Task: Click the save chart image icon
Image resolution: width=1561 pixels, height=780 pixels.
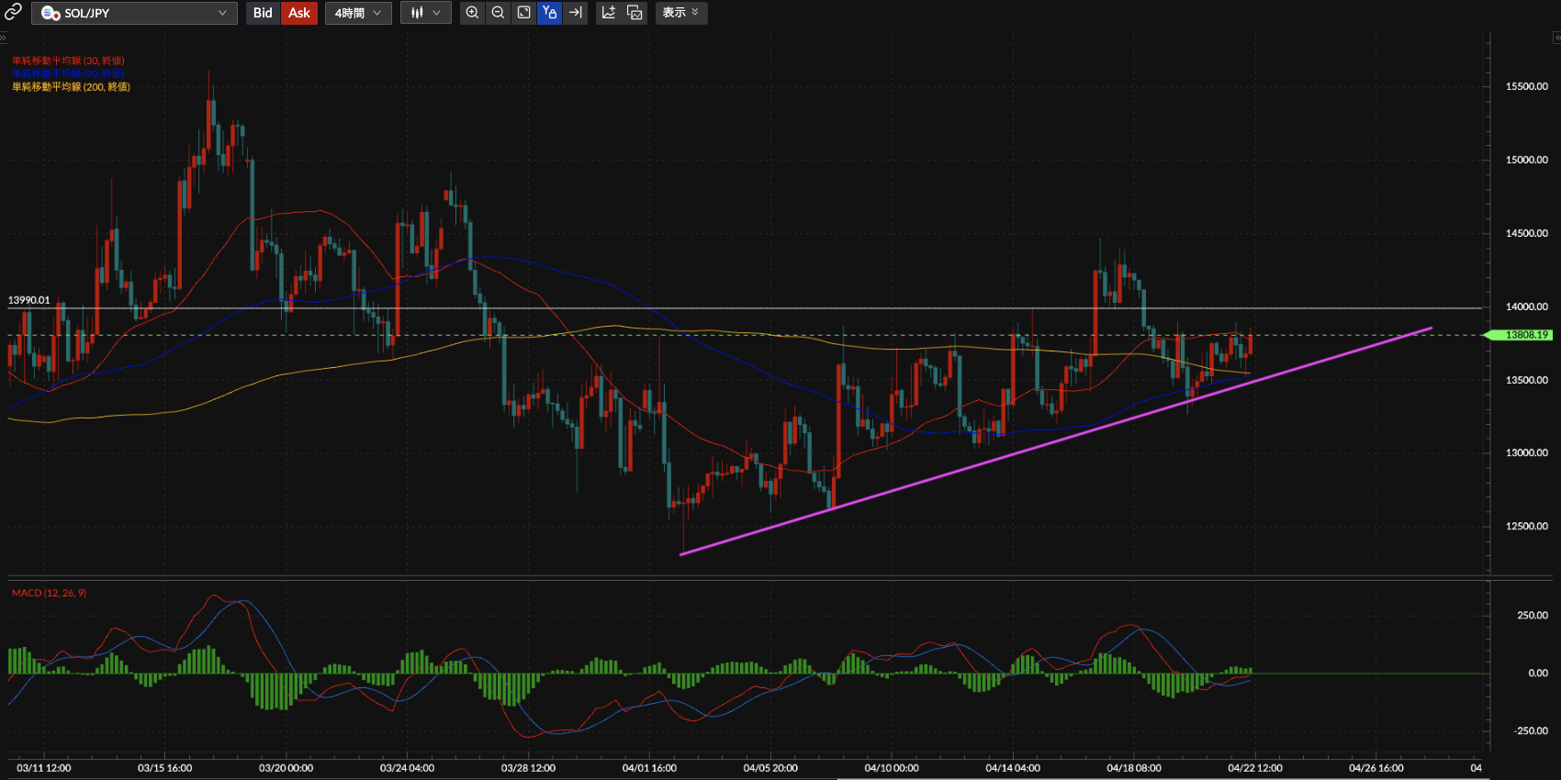Action: [x=635, y=13]
